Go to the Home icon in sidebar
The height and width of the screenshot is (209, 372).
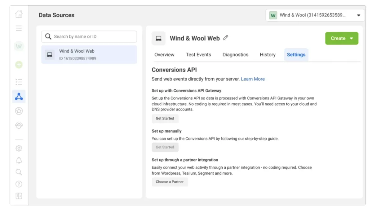tap(19, 14)
